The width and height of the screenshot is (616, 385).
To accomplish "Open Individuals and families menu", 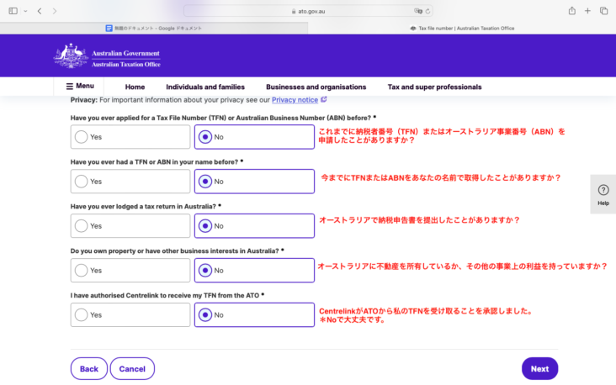I will point(205,87).
